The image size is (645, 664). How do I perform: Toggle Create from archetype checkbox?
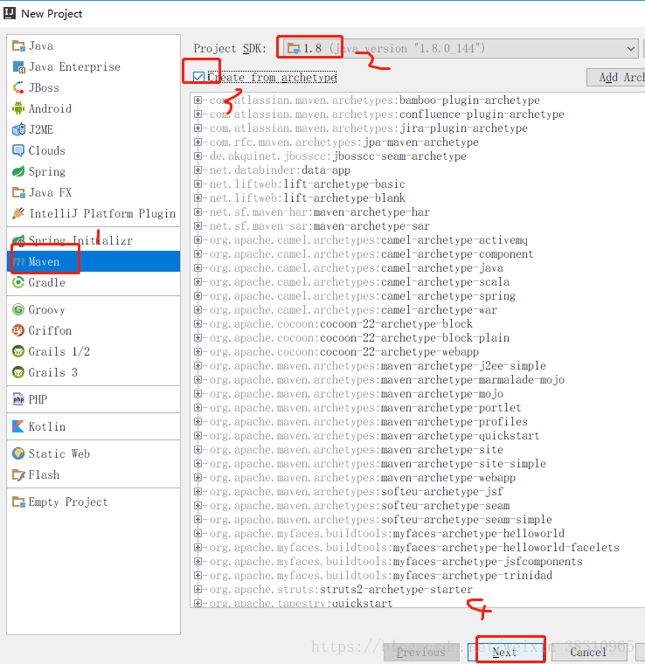click(198, 77)
